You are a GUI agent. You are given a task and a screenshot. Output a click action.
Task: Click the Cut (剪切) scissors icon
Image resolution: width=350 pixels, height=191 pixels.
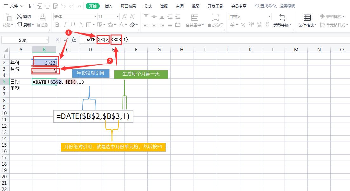[19, 16]
